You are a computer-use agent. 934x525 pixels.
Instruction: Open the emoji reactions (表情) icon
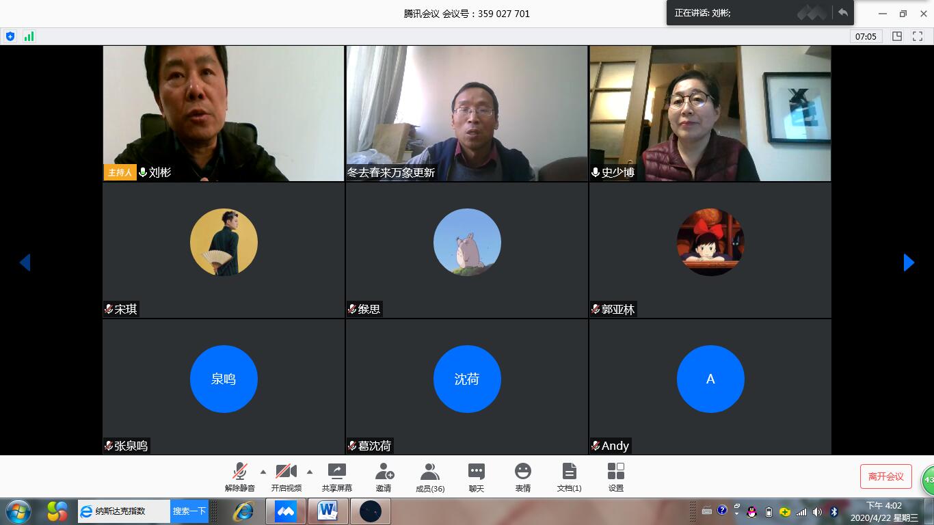(x=523, y=476)
